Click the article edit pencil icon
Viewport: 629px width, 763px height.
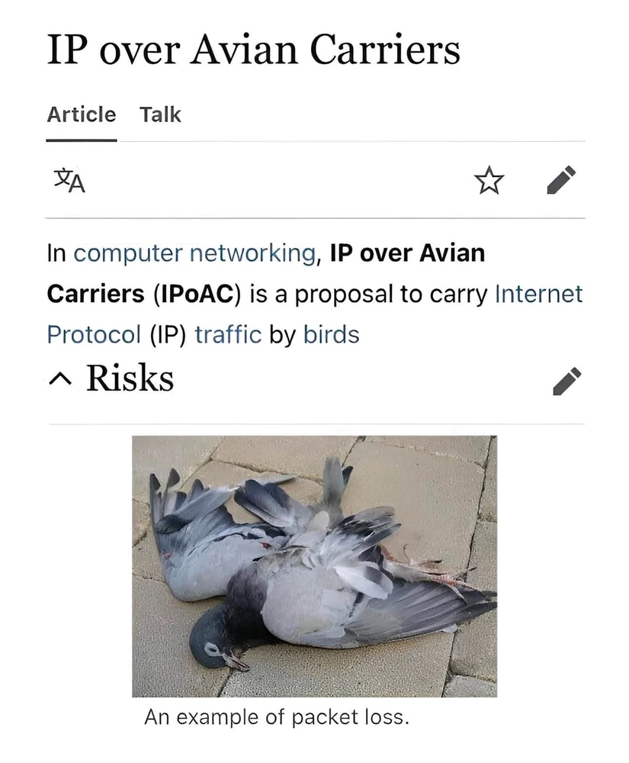(561, 180)
